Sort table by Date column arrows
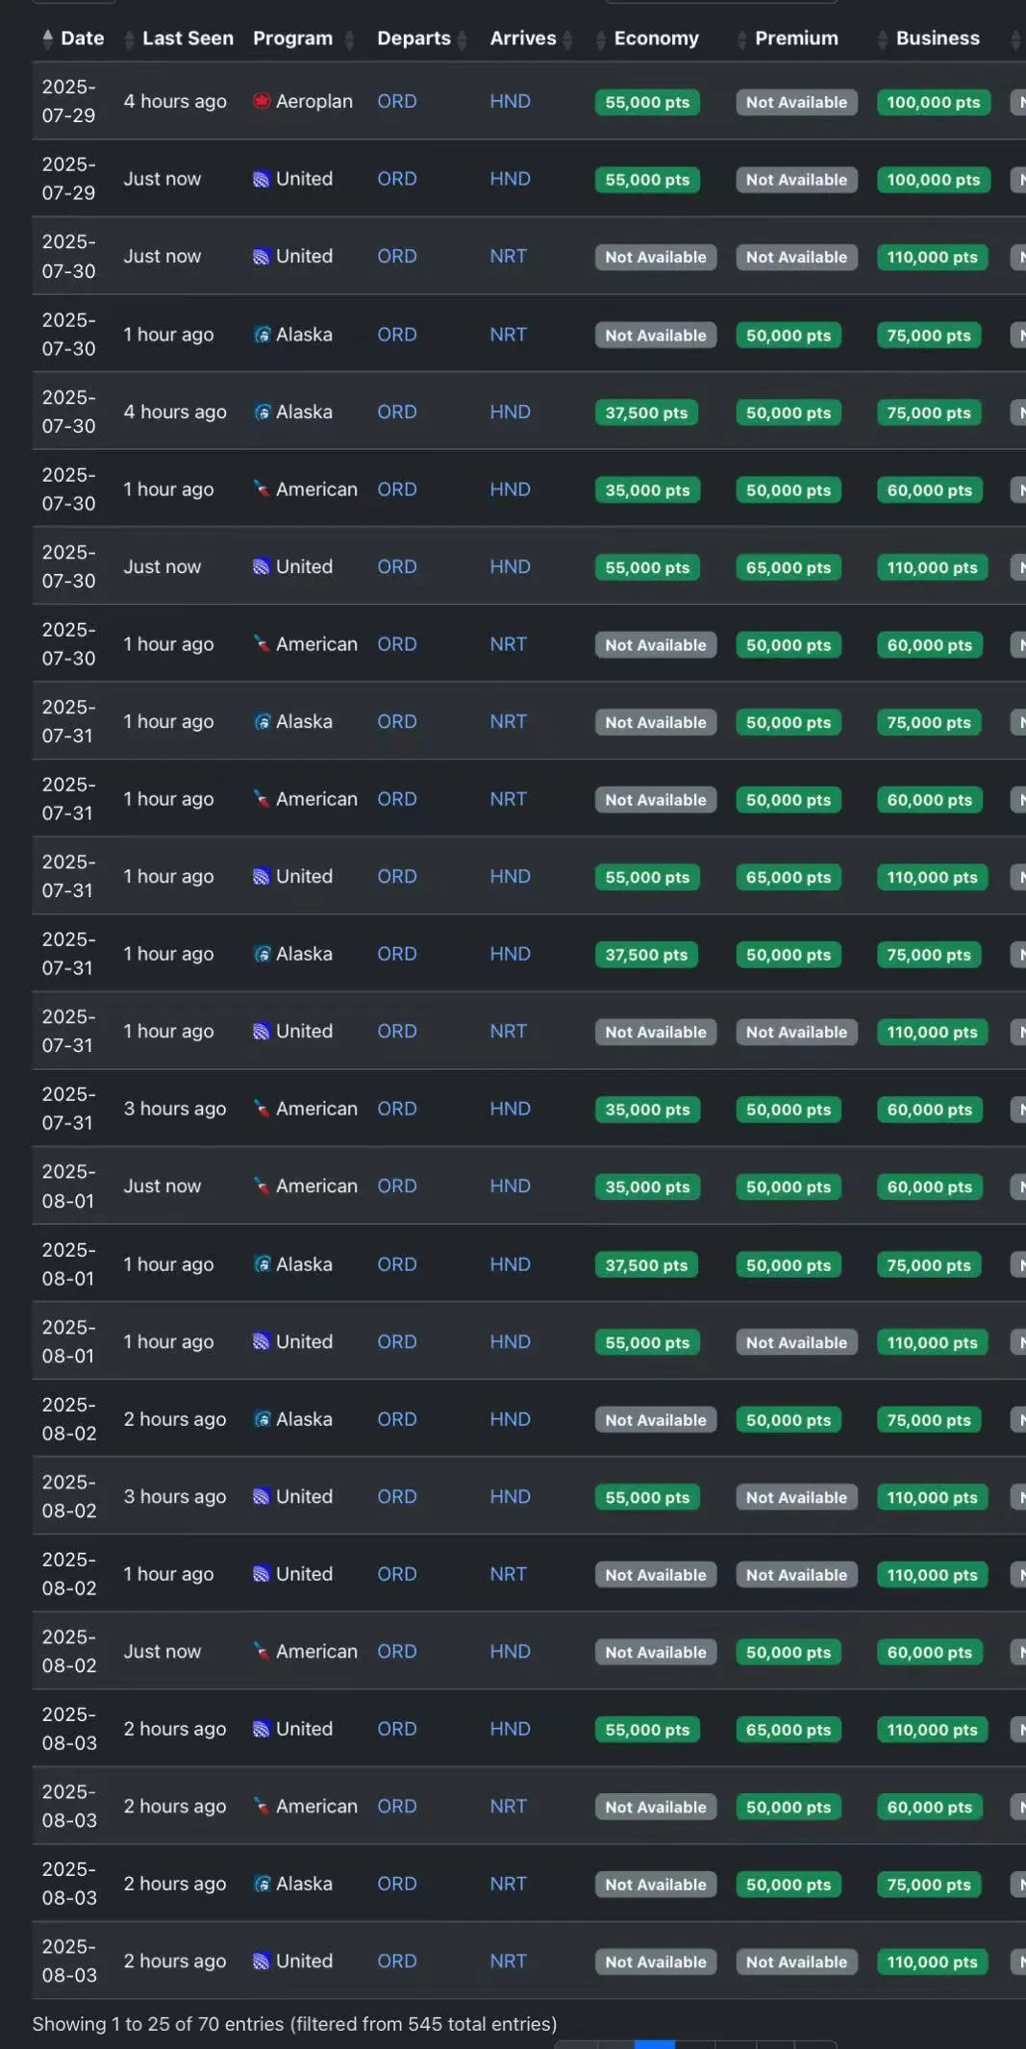The height and width of the screenshot is (2049, 1026). [47, 38]
